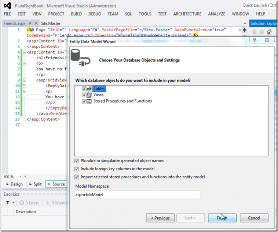Open the TEAM menu
This screenshot has width=278, height=232.
[113, 14]
